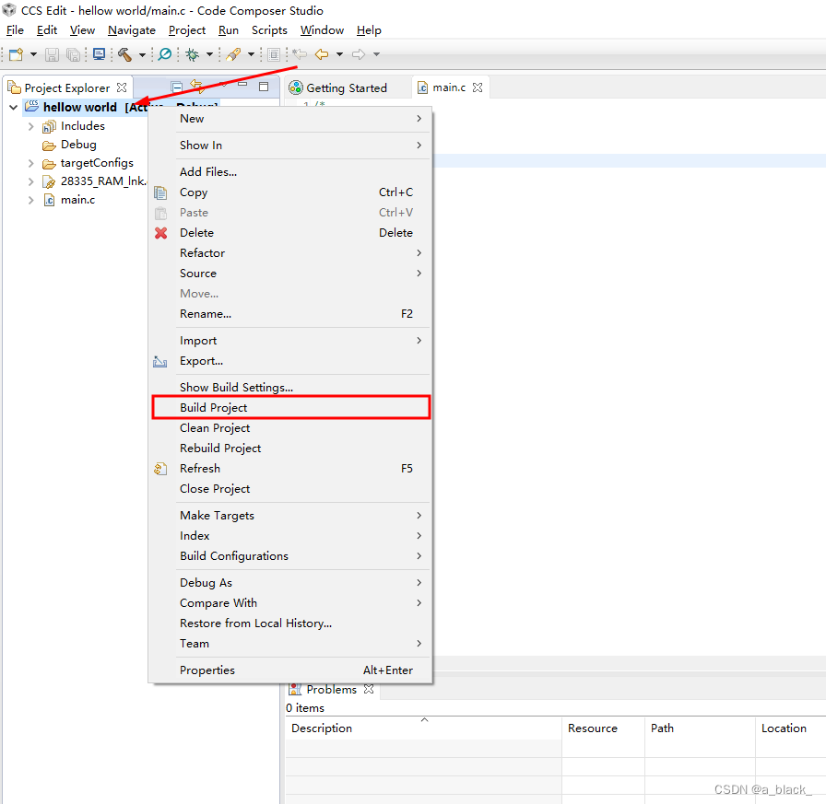
Task: Click Link with Editor arrows icon
Action: [197, 86]
